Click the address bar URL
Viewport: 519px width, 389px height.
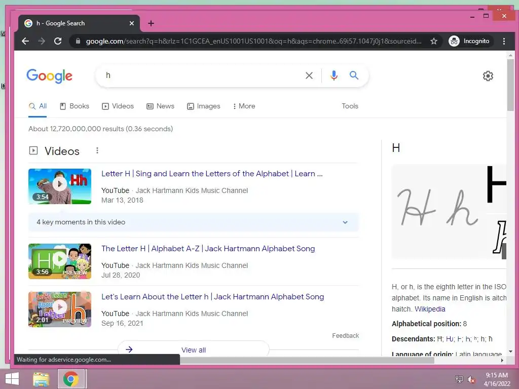(x=253, y=41)
